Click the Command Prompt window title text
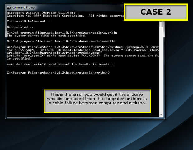This screenshot has height=150, width=193. [24, 8]
